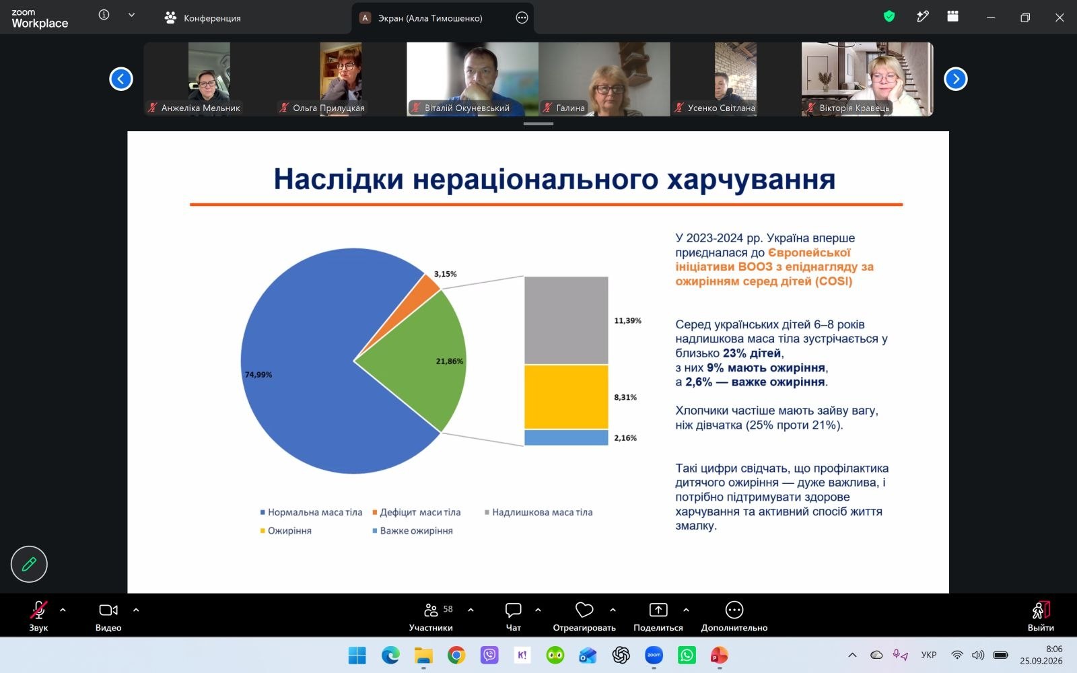The image size is (1077, 673).
Task: Open Google Chrome from the taskbar
Action: 456,655
